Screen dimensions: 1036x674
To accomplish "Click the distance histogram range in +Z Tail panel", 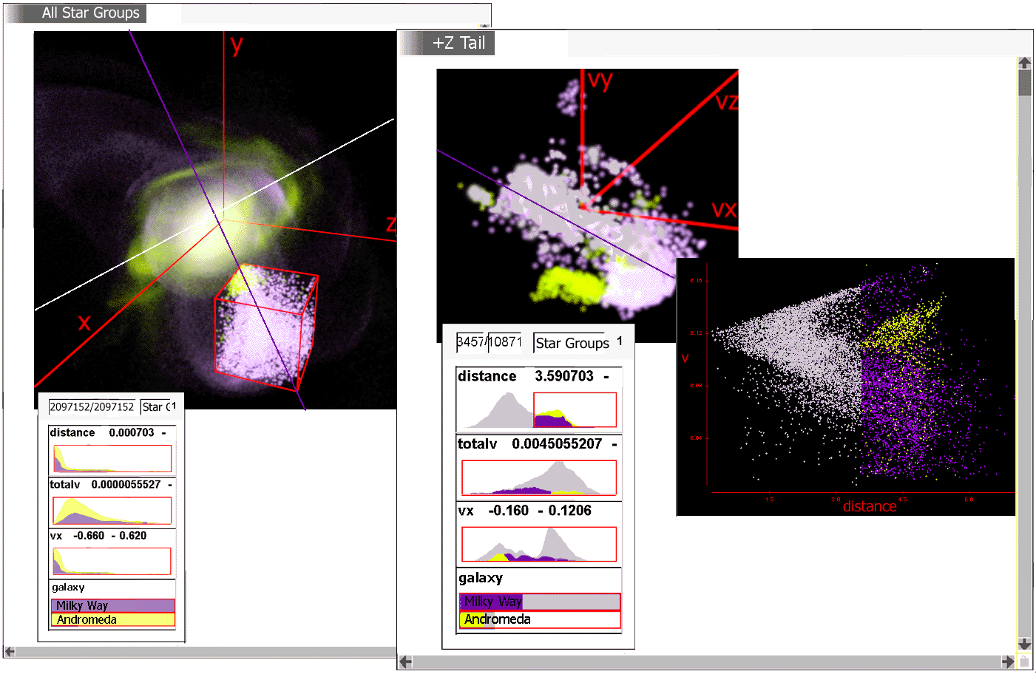I will coord(575,410).
